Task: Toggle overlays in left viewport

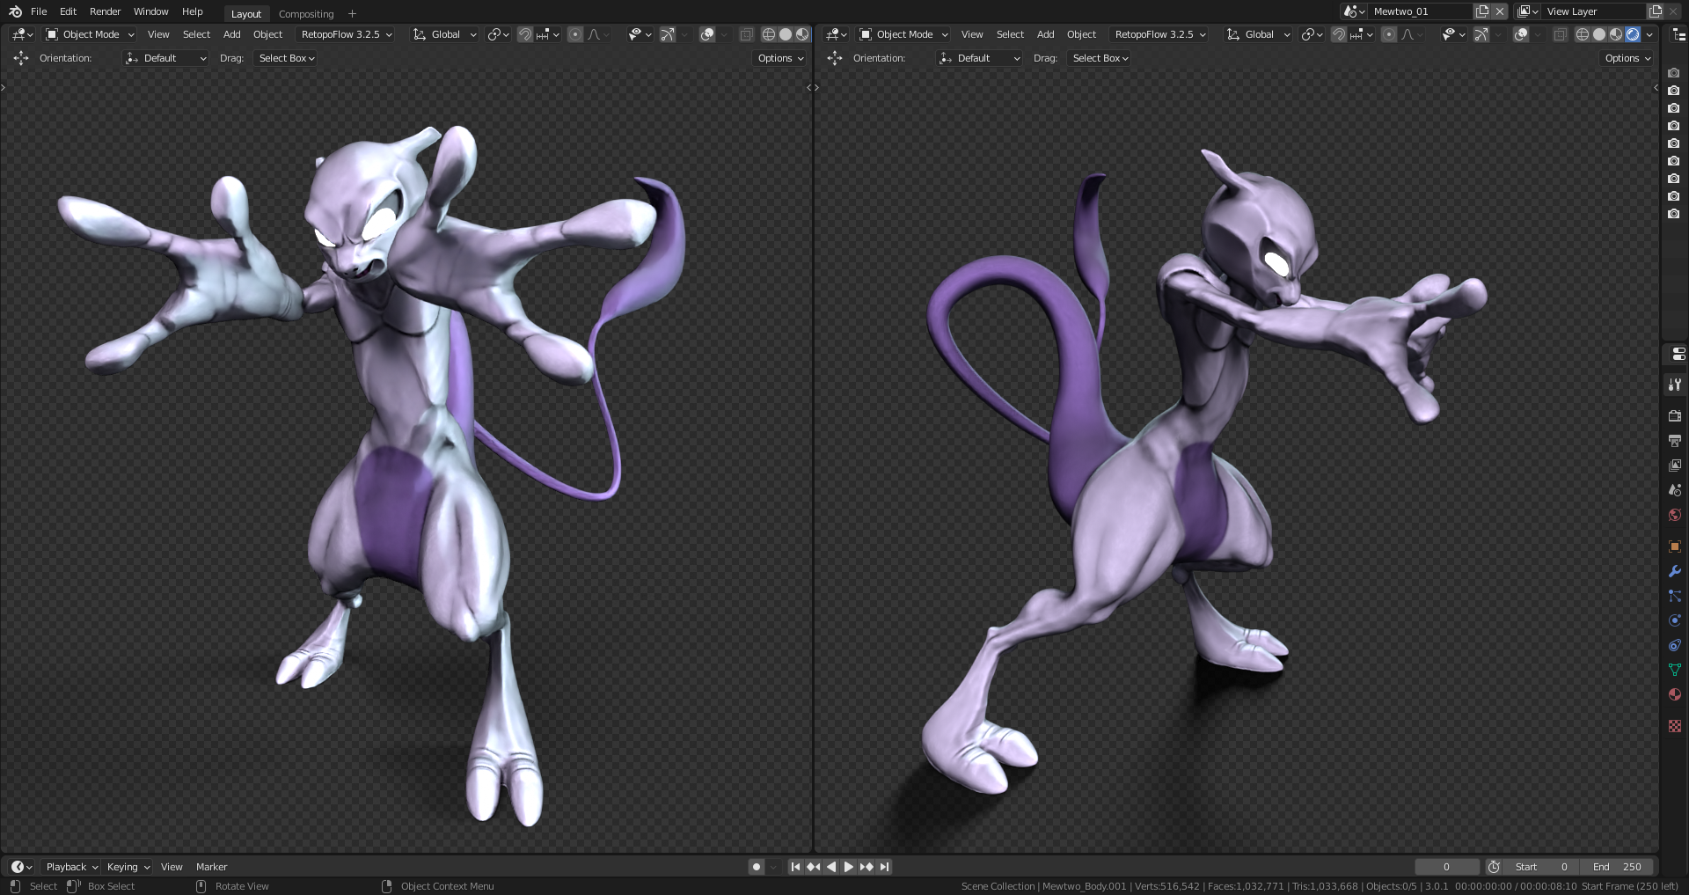Action: (x=706, y=34)
